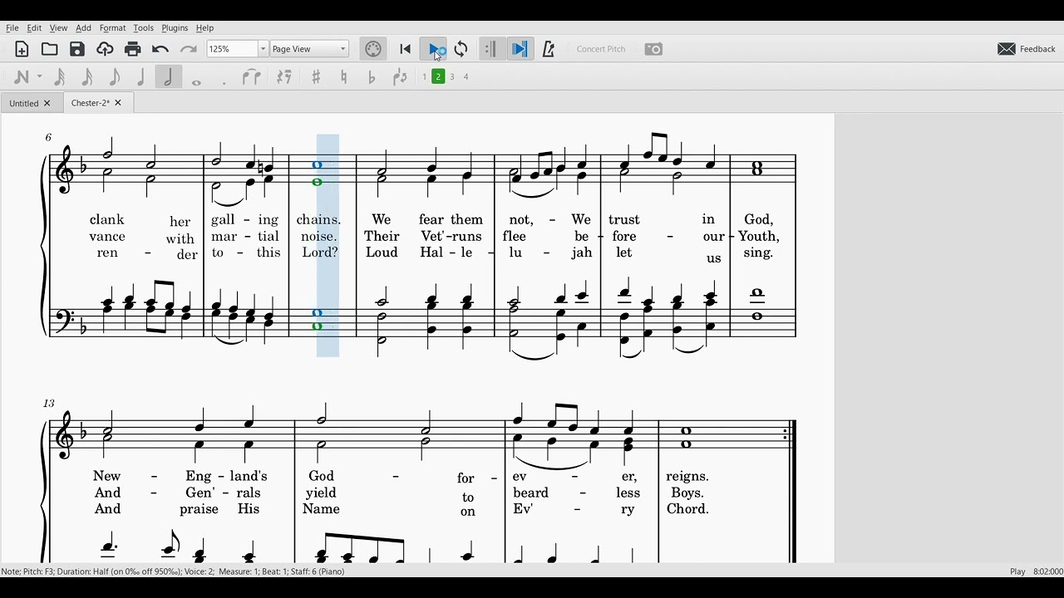Open the Feedback link
Viewport: 1064px width, 598px height.
coord(1027,49)
